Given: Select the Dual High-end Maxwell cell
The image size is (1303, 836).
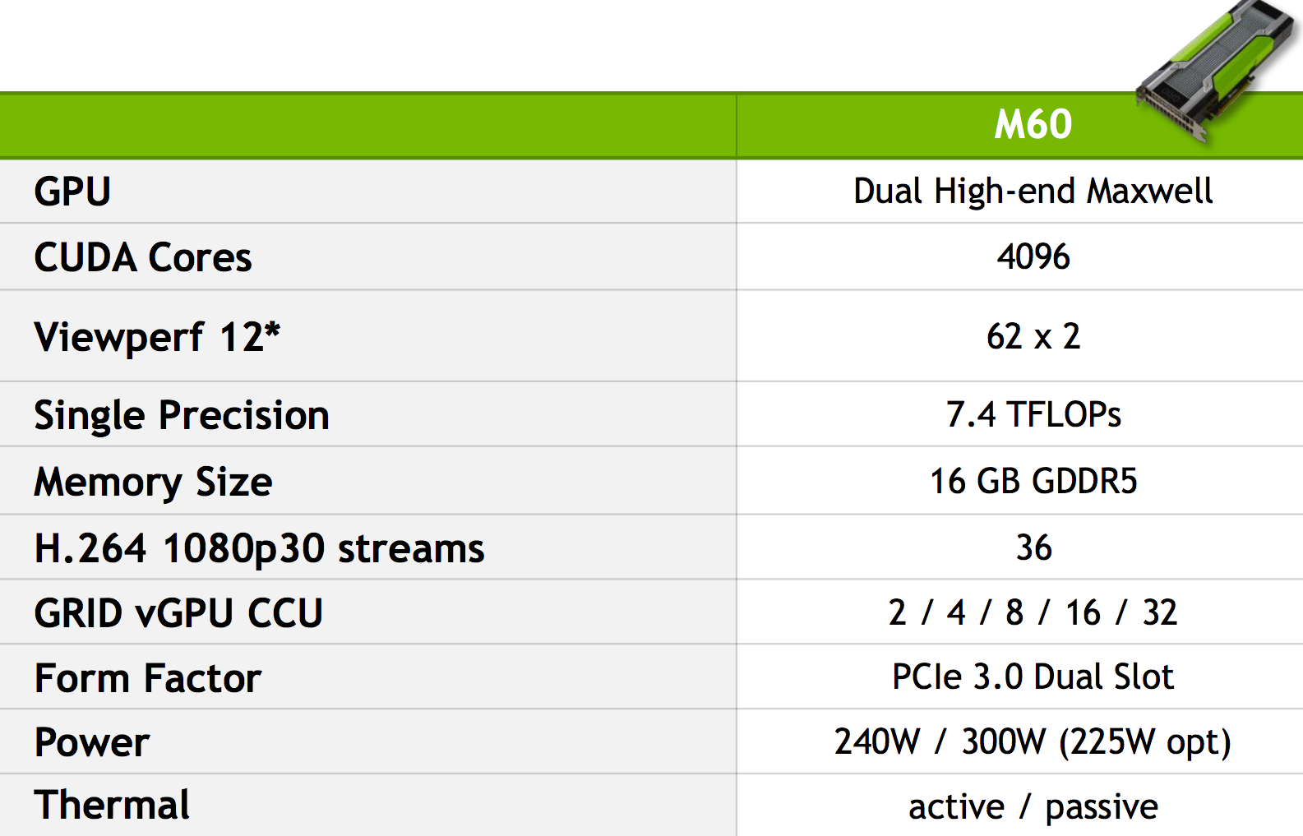Looking at the screenshot, I should pos(1033,192).
